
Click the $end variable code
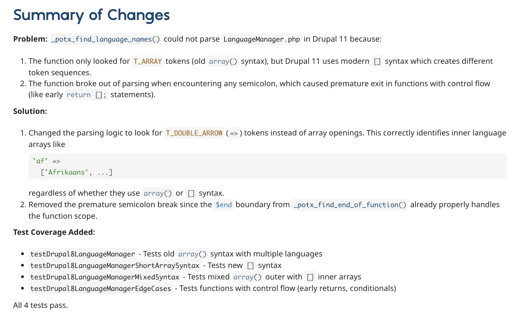click(224, 205)
